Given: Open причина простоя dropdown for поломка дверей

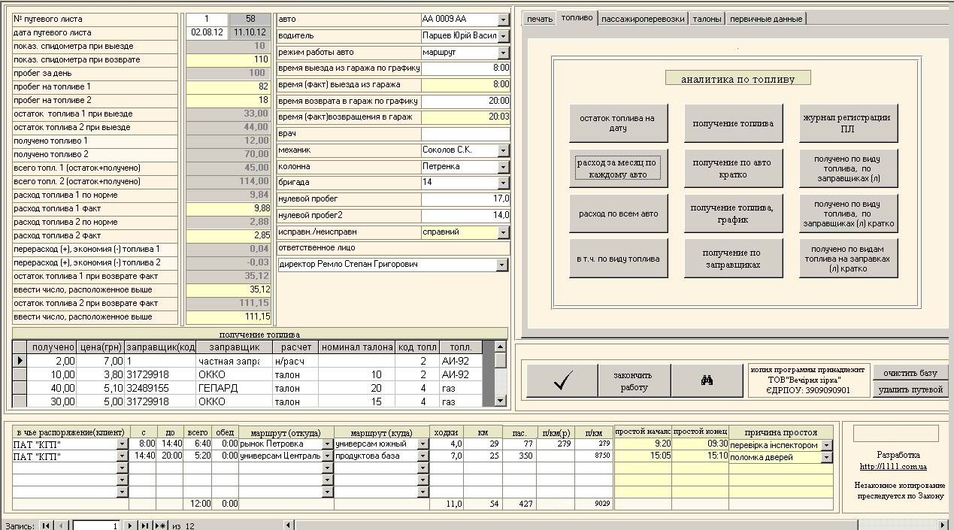Looking at the screenshot, I should [x=827, y=457].
